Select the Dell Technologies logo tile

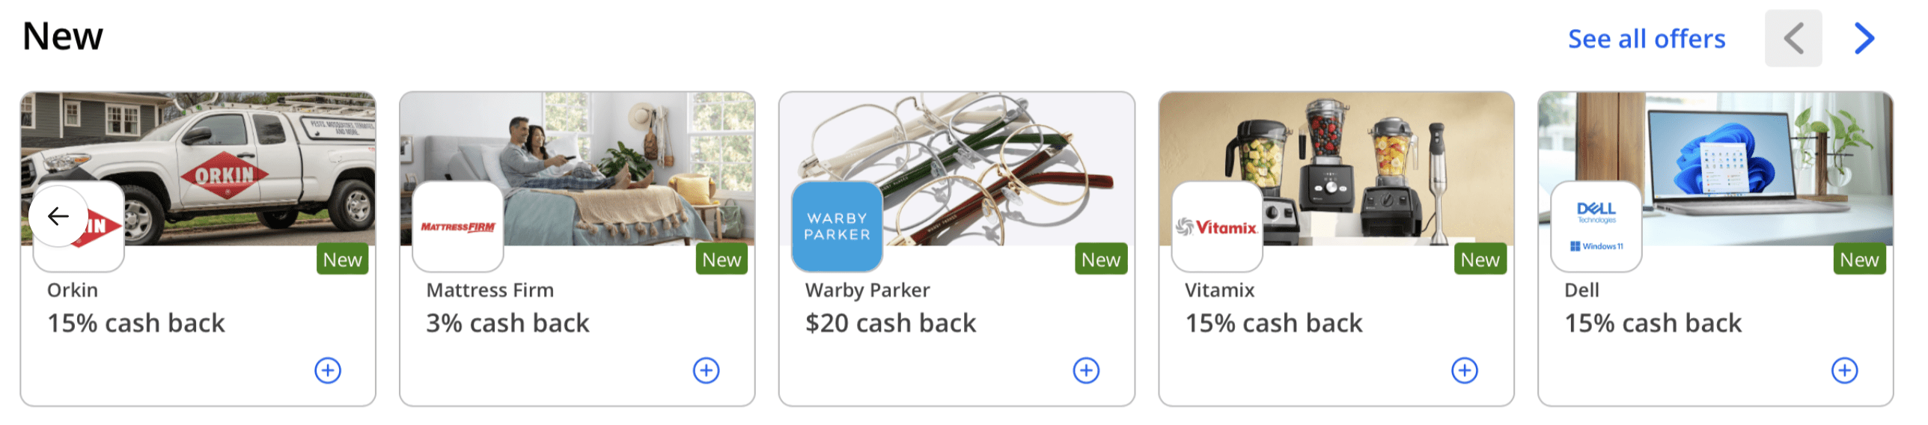(1596, 226)
